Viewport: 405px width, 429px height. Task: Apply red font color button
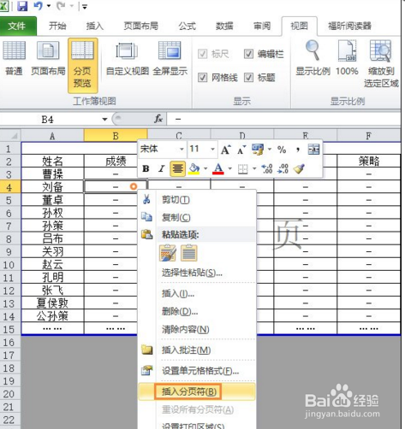tap(218, 168)
